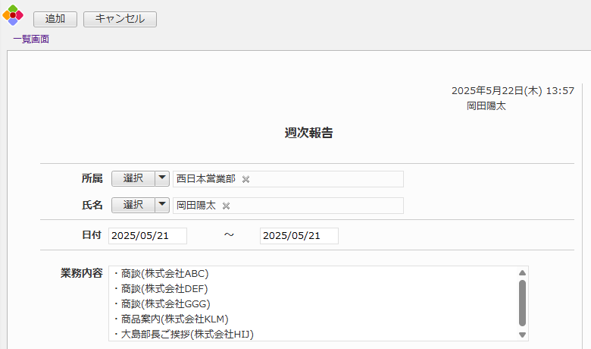
Task: Click the キャンセル button
Action: tap(120, 19)
